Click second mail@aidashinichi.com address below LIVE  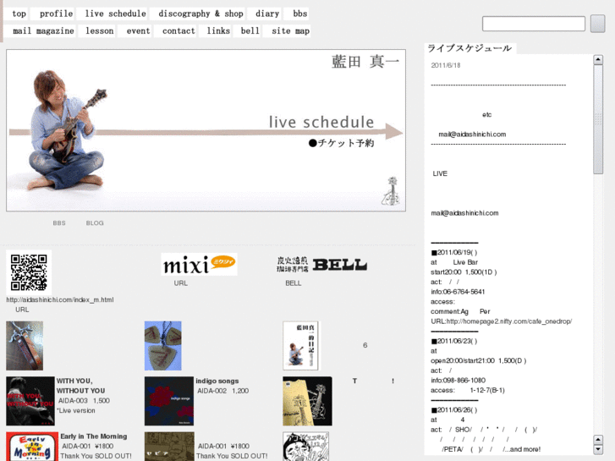464,213
